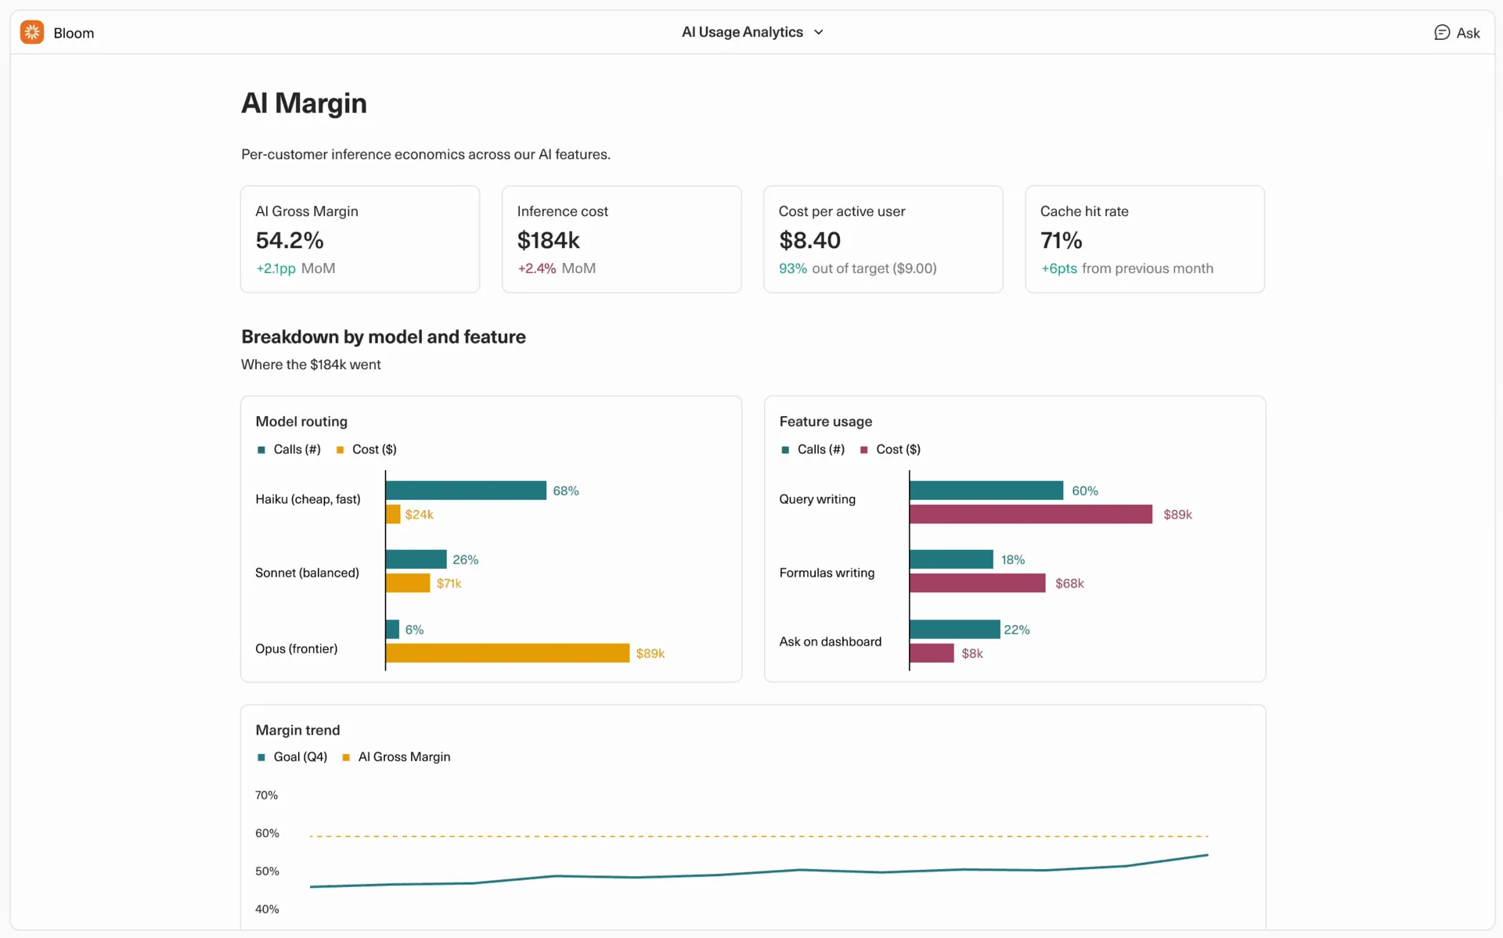Click the Haiku 68% calls bar

point(466,491)
